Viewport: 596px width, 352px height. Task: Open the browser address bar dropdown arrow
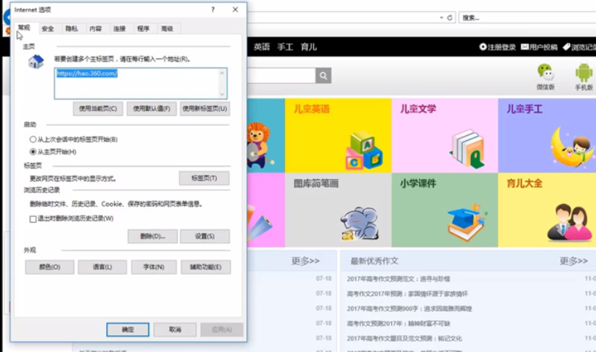pyautogui.click(x=441, y=18)
